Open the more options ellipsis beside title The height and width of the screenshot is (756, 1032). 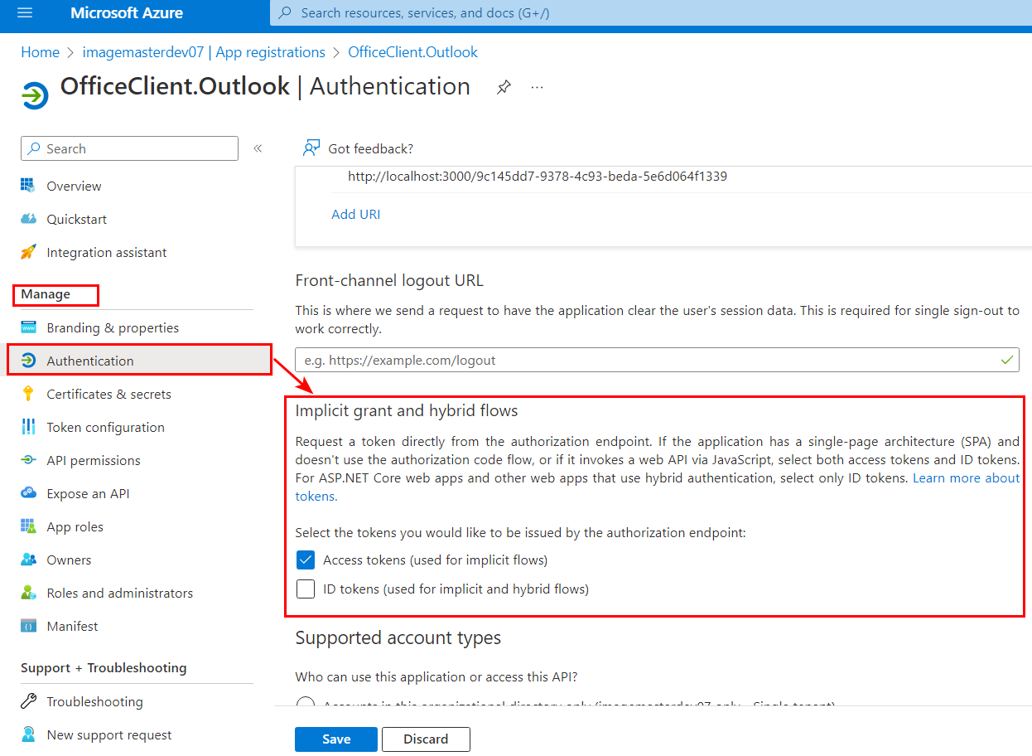point(537,87)
